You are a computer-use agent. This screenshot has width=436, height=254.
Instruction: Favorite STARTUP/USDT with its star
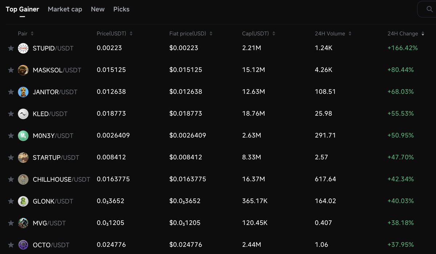click(x=11, y=157)
